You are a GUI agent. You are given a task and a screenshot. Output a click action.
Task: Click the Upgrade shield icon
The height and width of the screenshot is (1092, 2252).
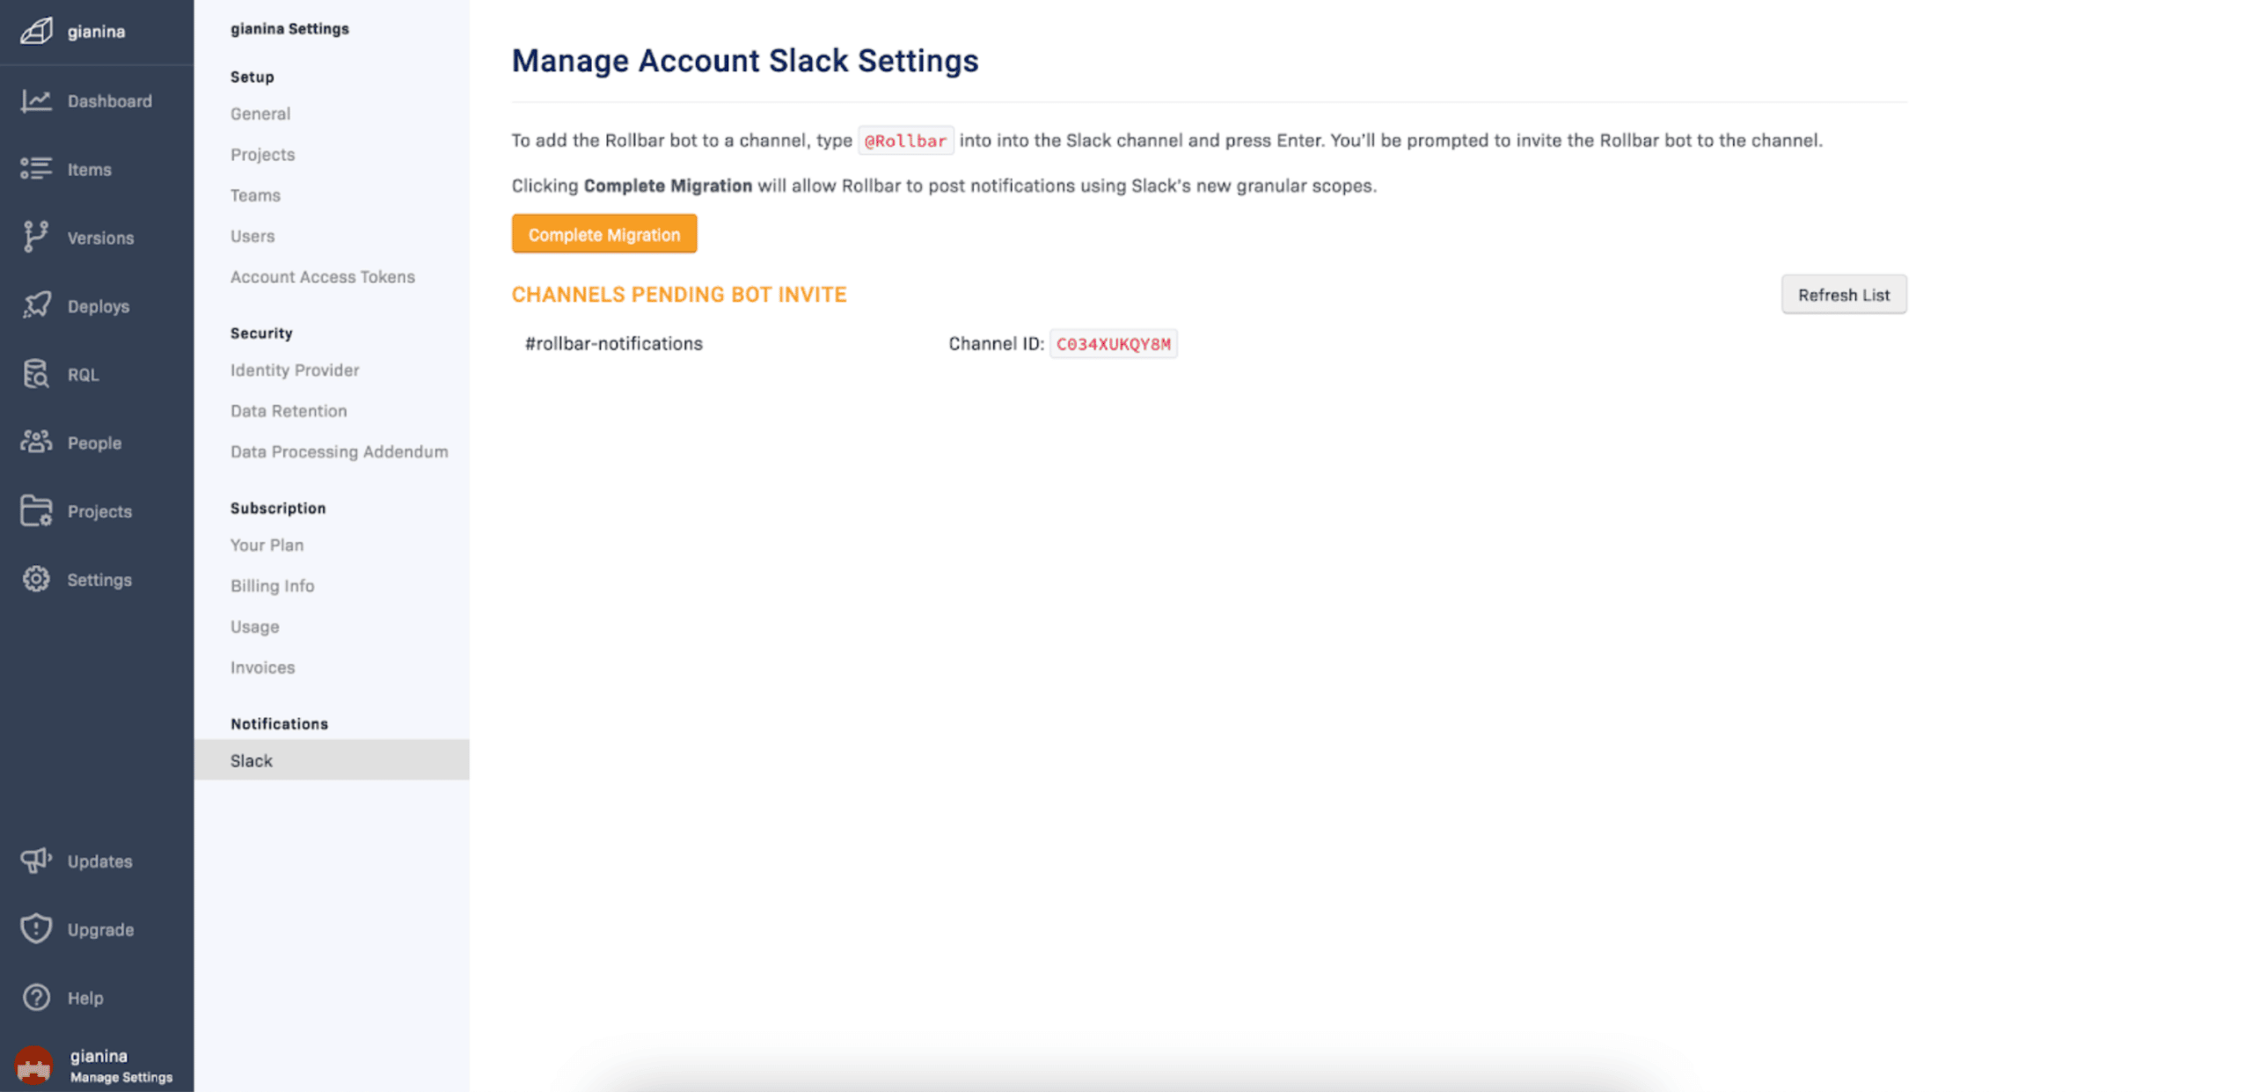[36, 929]
